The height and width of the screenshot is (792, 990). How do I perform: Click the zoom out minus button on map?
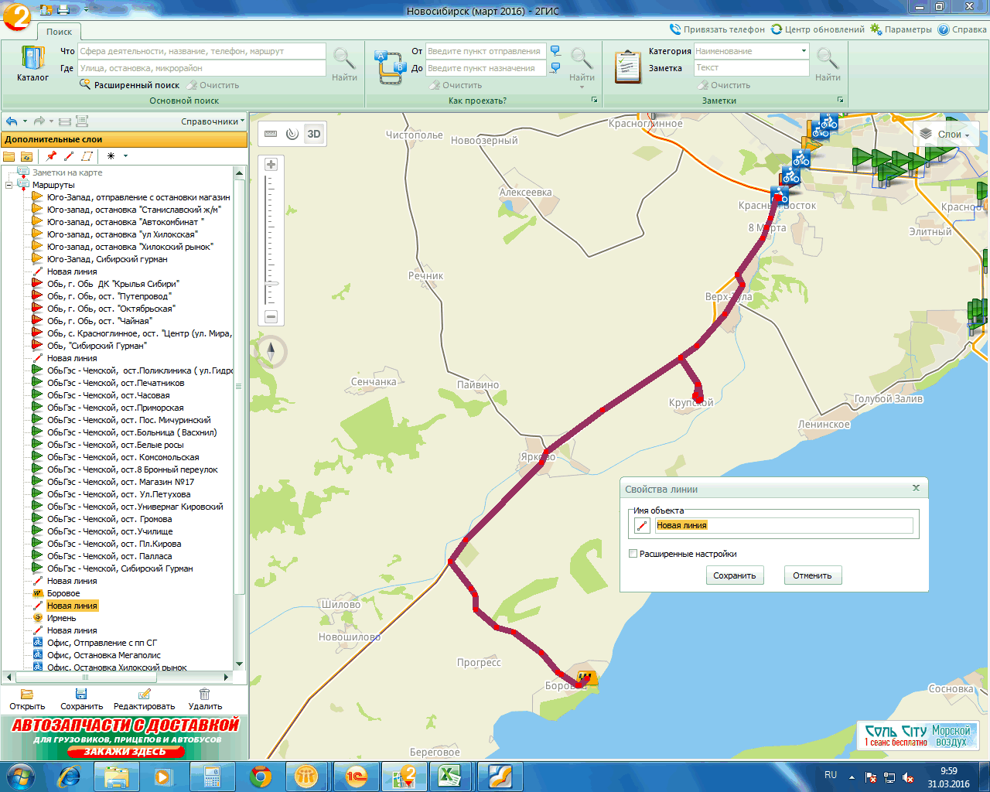point(271,316)
